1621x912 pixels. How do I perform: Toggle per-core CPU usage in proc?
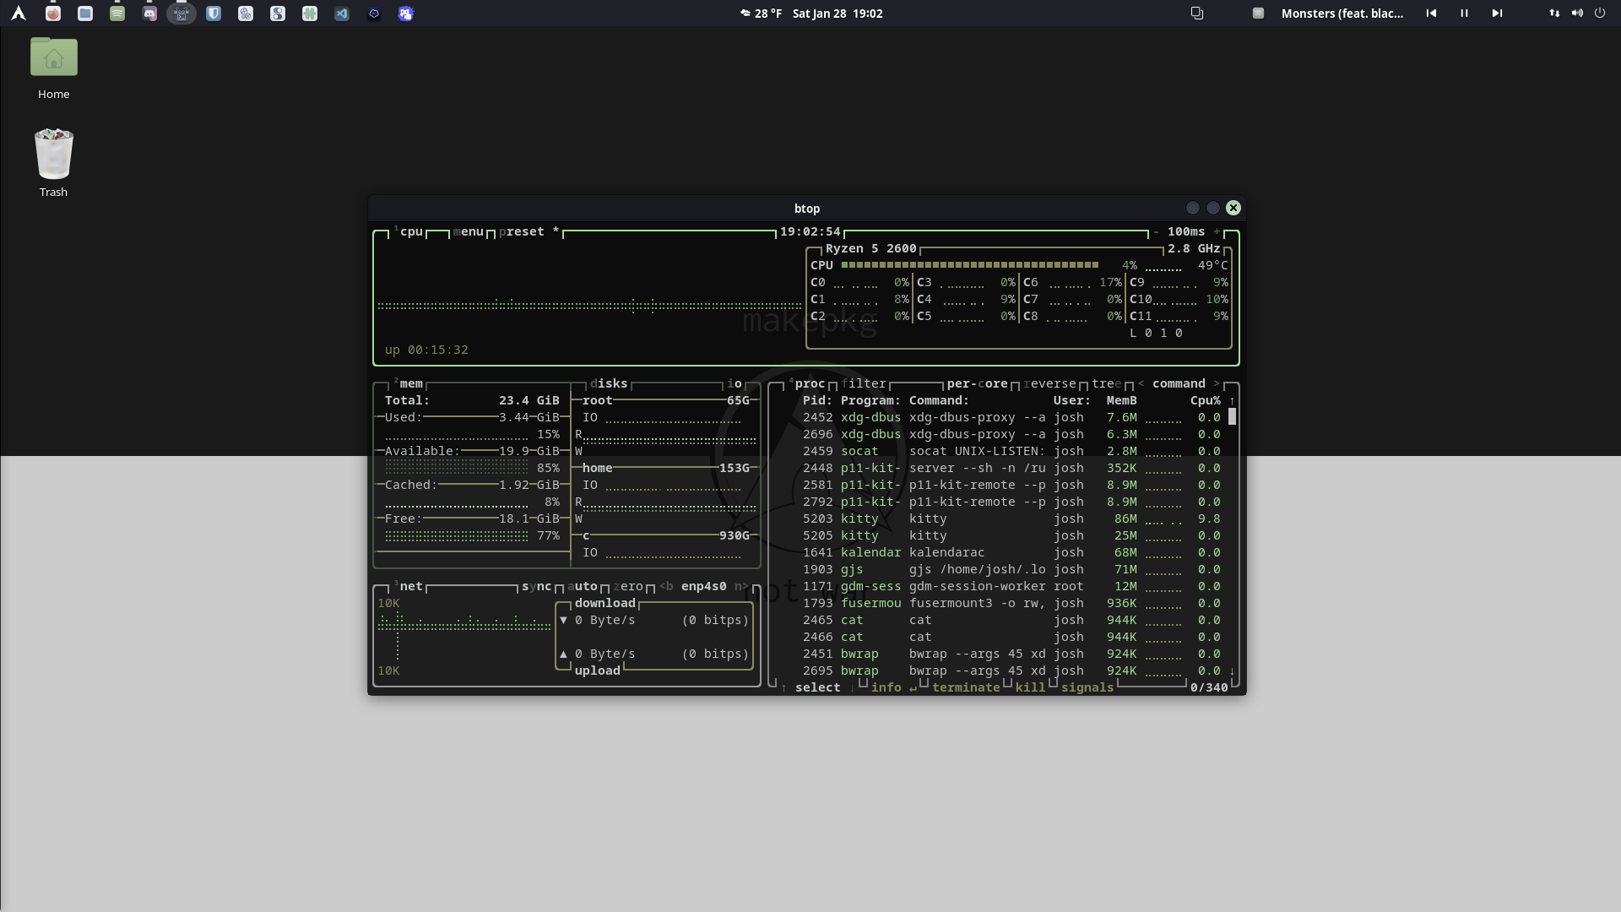978,383
